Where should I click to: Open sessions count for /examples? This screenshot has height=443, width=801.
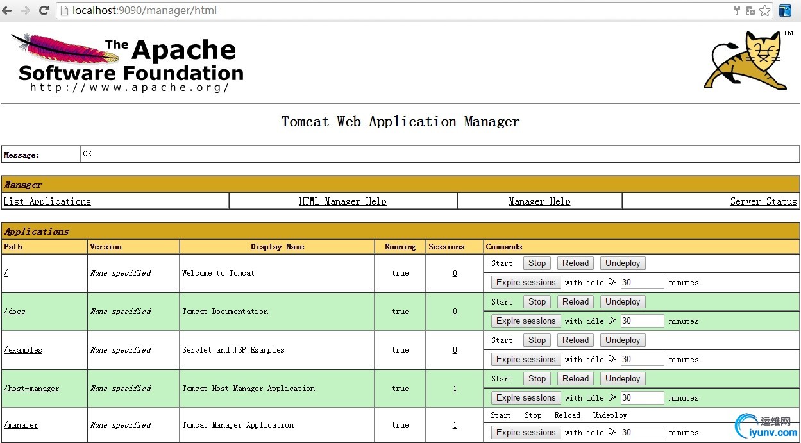[455, 350]
